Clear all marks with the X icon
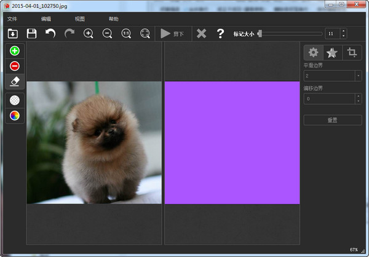This screenshot has height=257, width=369. 202,33
